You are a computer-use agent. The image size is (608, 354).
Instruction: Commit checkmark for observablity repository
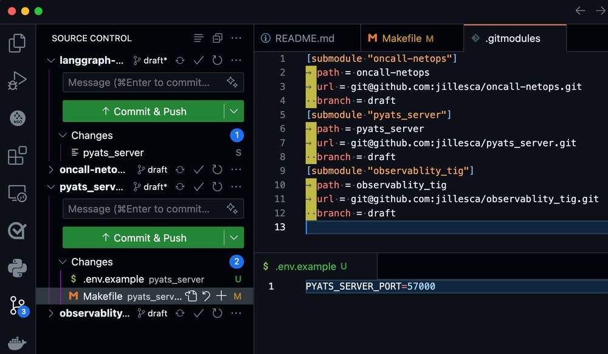click(x=199, y=313)
